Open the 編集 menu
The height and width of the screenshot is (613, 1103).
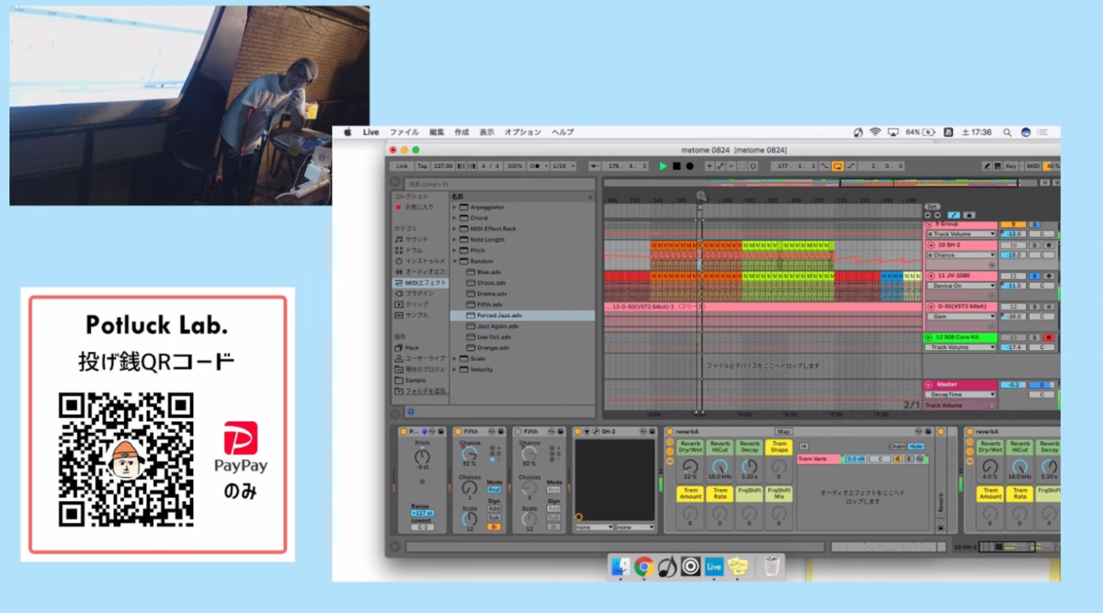click(437, 132)
